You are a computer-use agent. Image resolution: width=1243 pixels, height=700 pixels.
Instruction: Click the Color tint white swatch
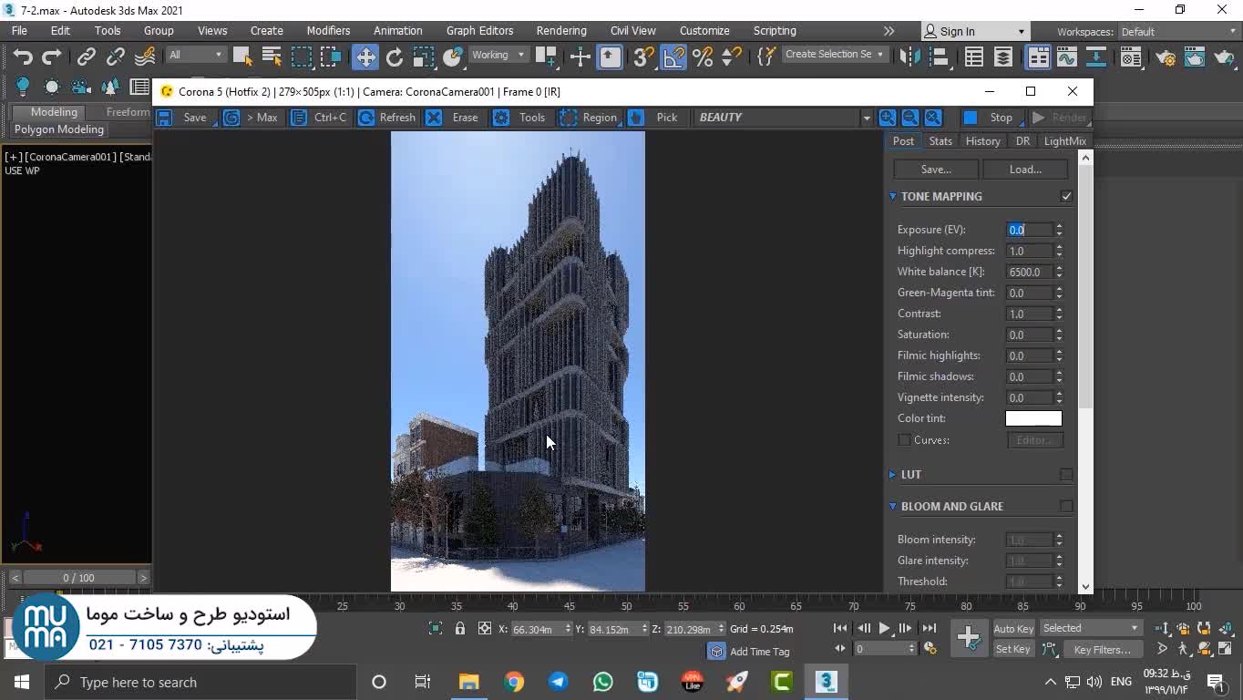click(1033, 418)
